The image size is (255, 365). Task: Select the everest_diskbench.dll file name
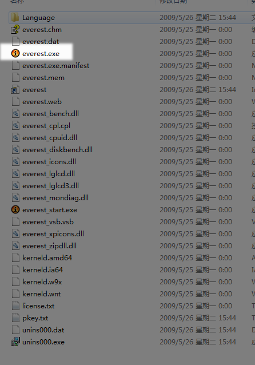click(57, 150)
